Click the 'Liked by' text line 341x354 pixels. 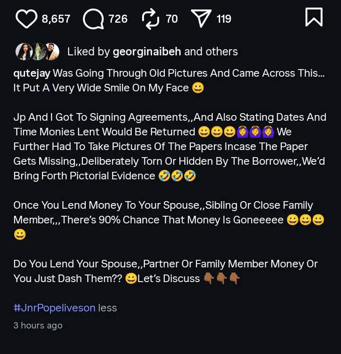(x=89, y=52)
